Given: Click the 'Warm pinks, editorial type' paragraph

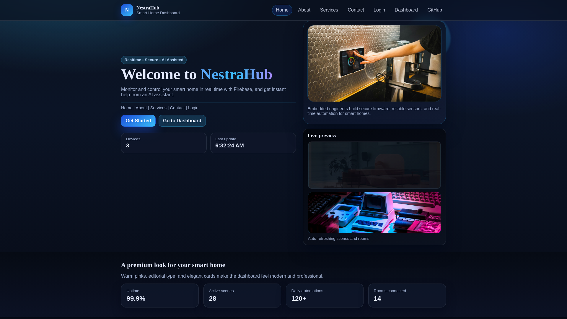Looking at the screenshot, I should (x=222, y=276).
